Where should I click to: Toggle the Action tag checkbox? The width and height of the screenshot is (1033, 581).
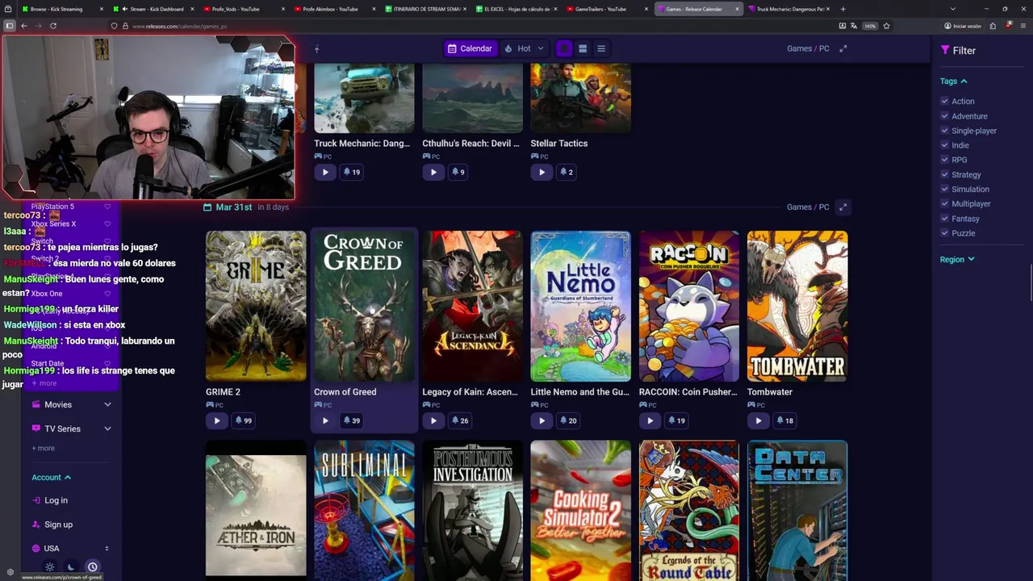(944, 101)
